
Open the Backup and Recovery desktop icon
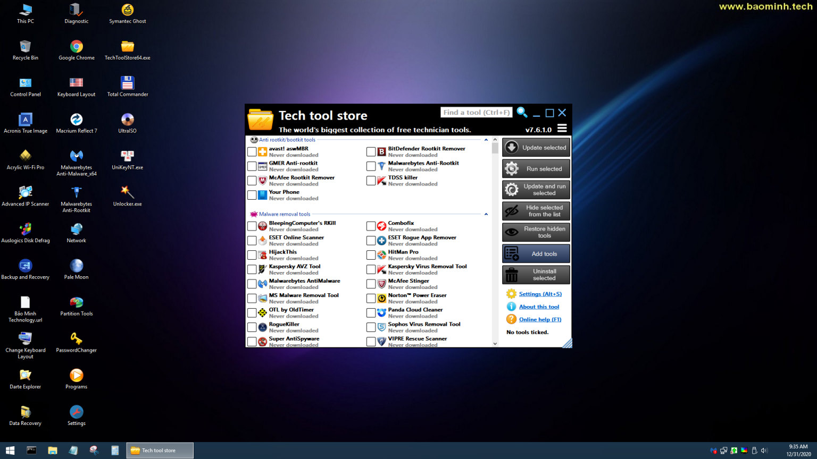[26, 270]
